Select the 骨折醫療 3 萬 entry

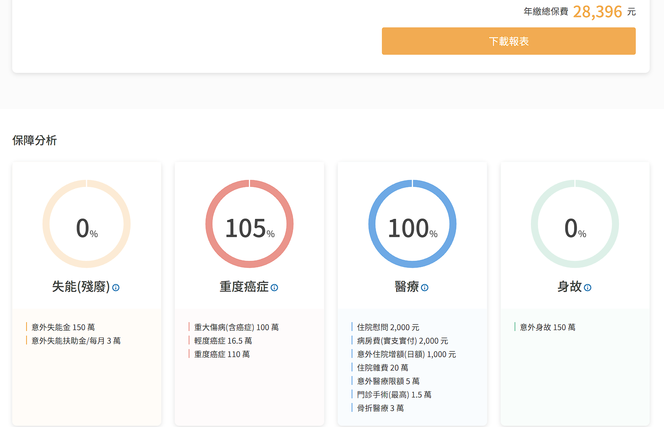[x=380, y=408]
